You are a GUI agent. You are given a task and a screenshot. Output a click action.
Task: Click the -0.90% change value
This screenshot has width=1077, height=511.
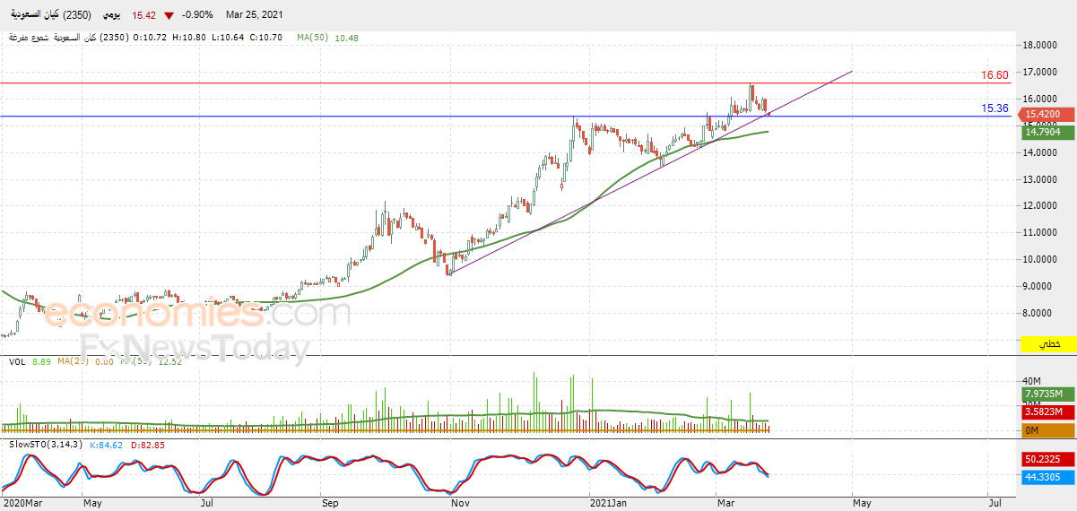[x=197, y=15]
